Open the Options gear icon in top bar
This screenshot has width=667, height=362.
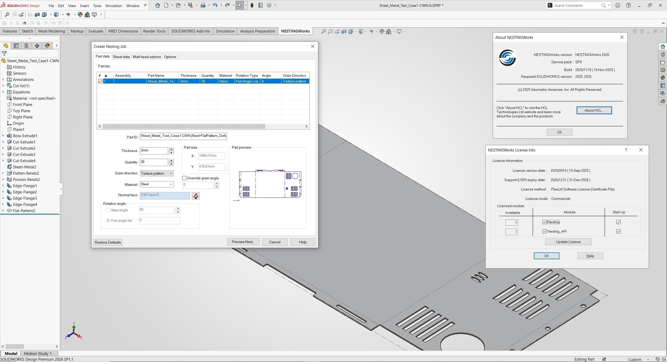click(x=269, y=5)
